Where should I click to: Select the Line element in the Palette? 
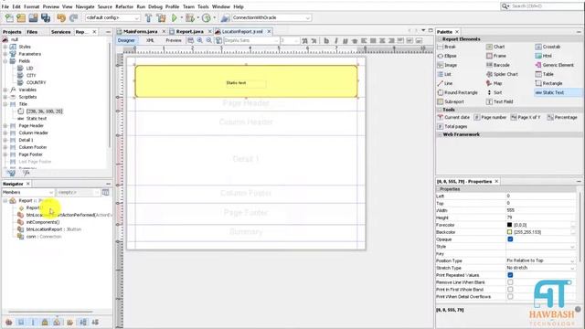pos(445,83)
